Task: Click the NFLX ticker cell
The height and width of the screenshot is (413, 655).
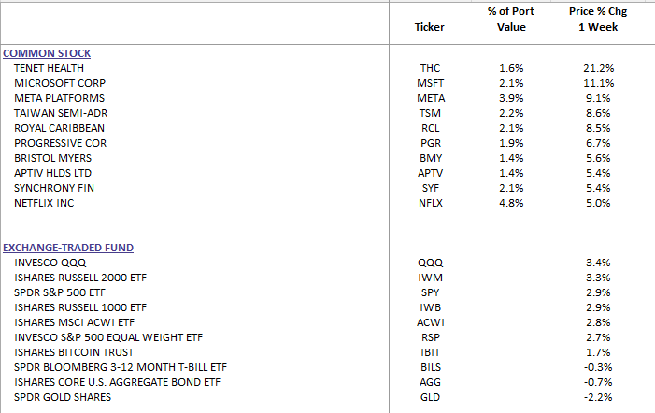Action: [429, 203]
